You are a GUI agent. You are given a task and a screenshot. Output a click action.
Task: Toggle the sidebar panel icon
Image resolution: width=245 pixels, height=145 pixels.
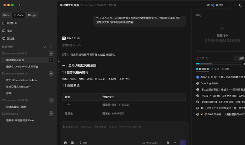[x=20, y=5]
